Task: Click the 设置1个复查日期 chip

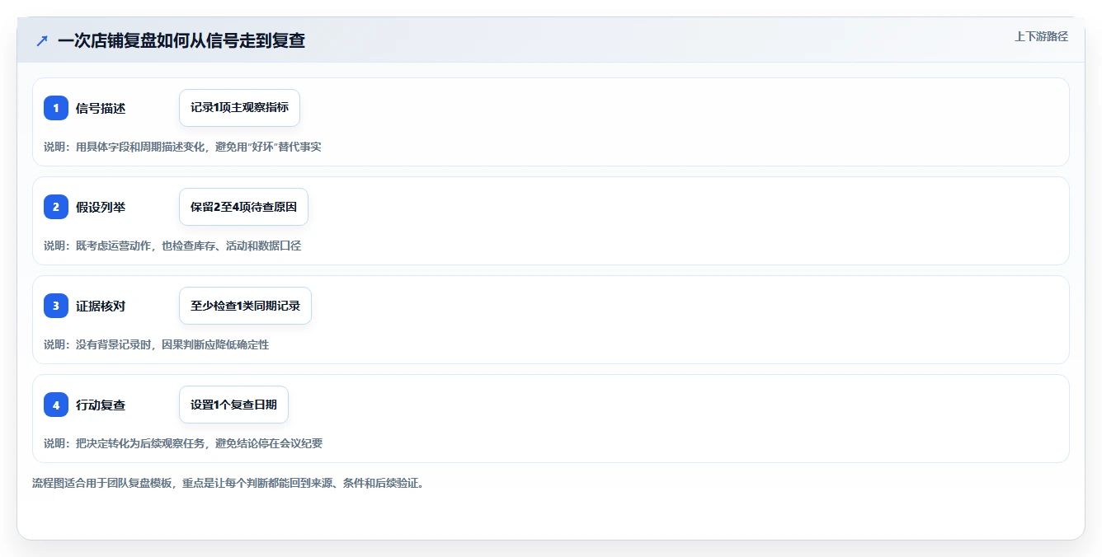Action: click(x=233, y=405)
